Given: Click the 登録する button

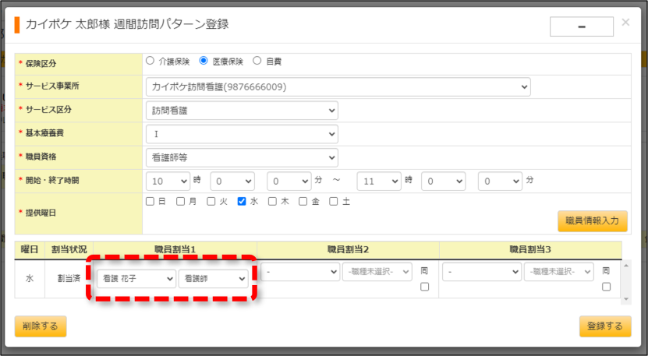Looking at the screenshot, I should click(x=605, y=326).
